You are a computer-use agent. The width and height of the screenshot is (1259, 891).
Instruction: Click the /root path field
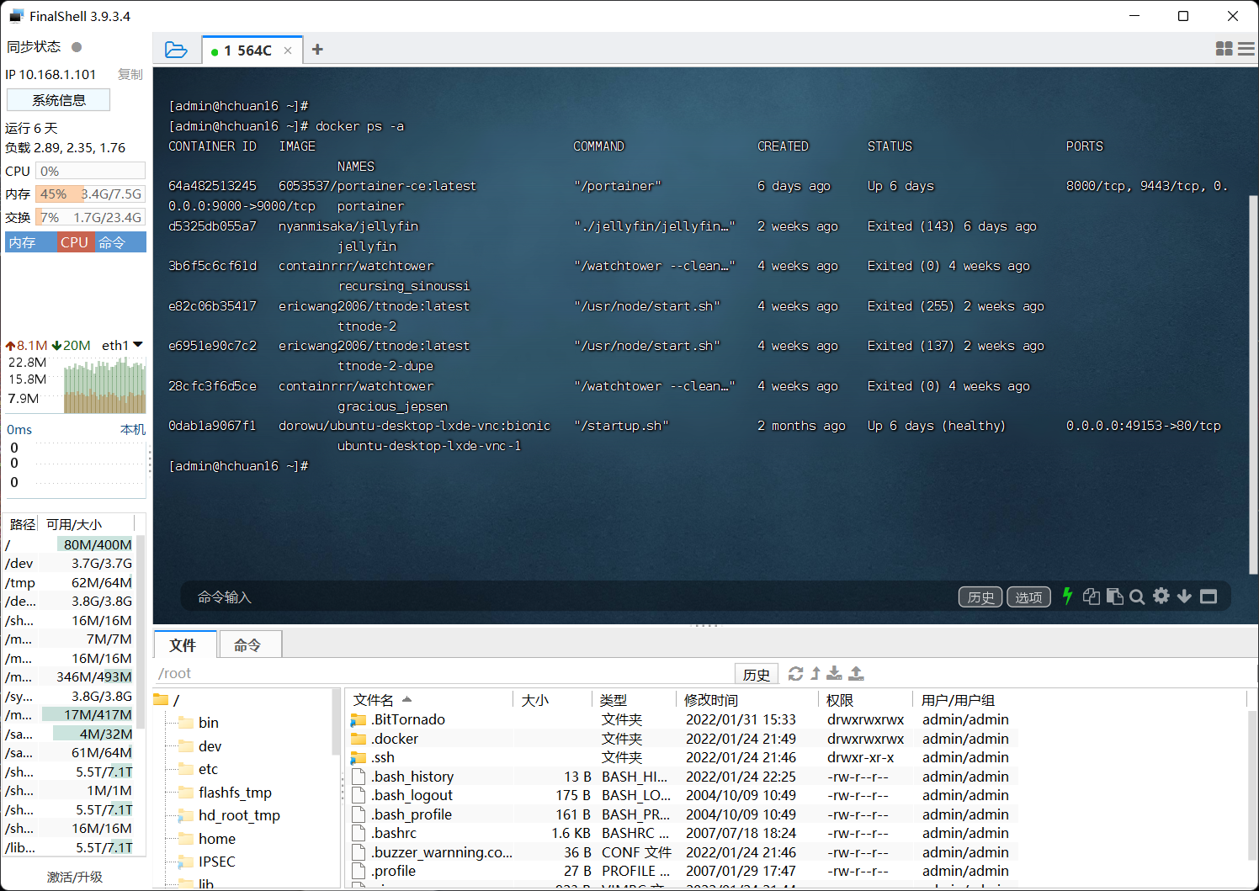click(x=444, y=673)
